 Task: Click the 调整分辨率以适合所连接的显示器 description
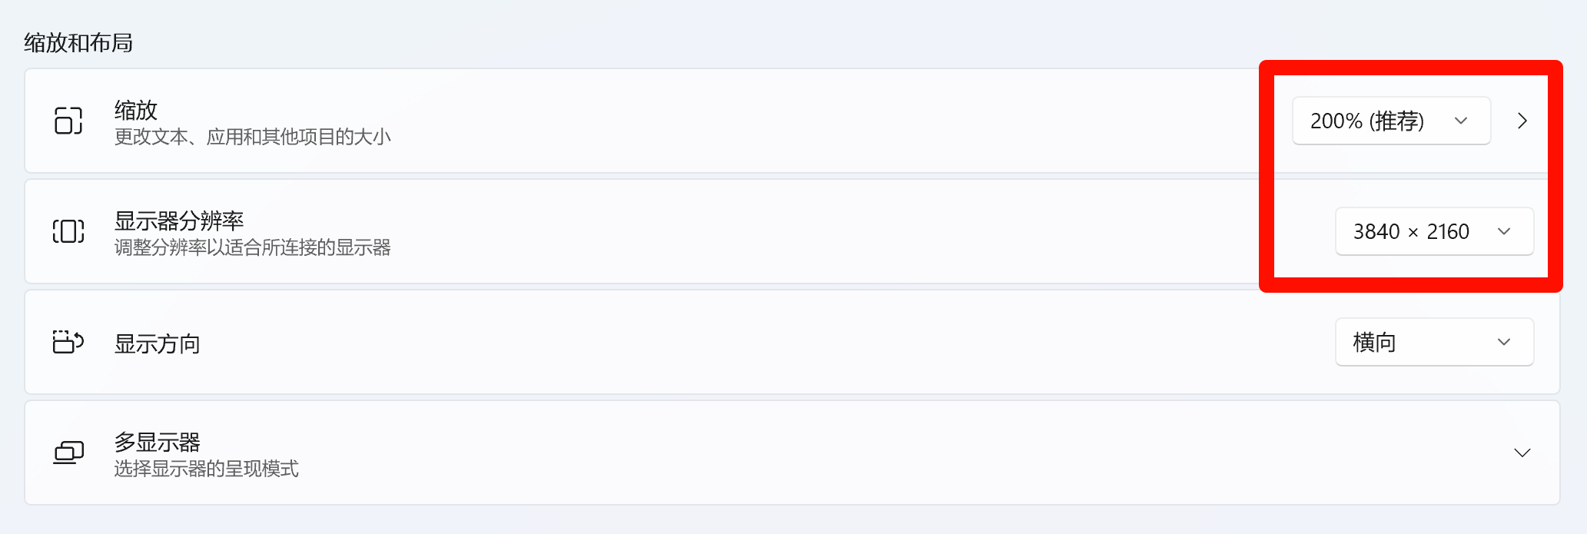pyautogui.click(x=253, y=247)
